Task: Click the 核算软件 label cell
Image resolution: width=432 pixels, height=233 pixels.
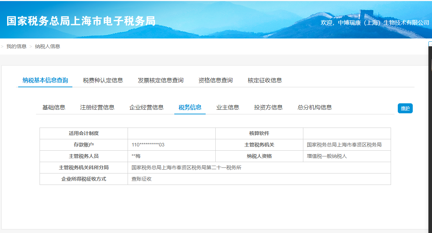Action: point(259,133)
